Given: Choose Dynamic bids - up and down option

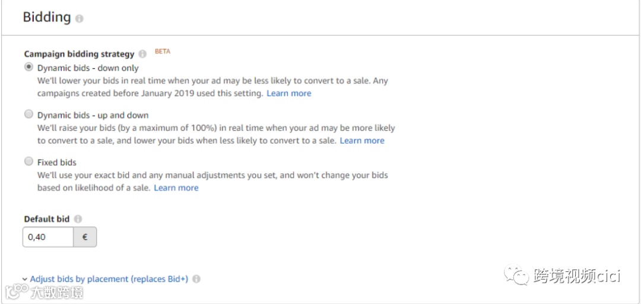Looking at the screenshot, I should click(28, 115).
